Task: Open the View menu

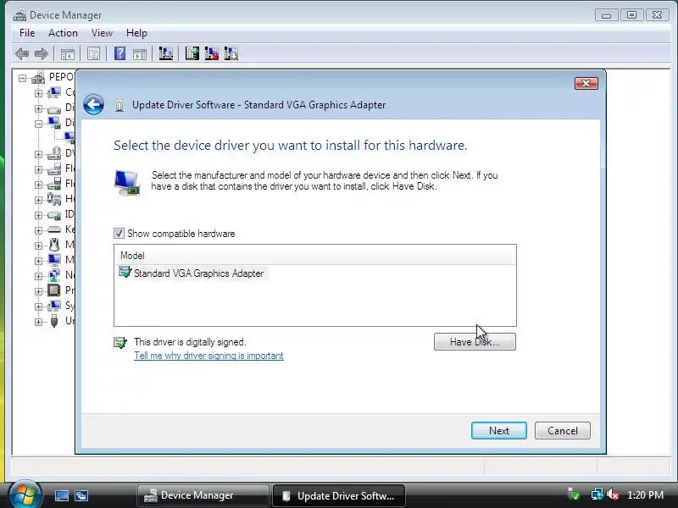Action: coord(102,33)
